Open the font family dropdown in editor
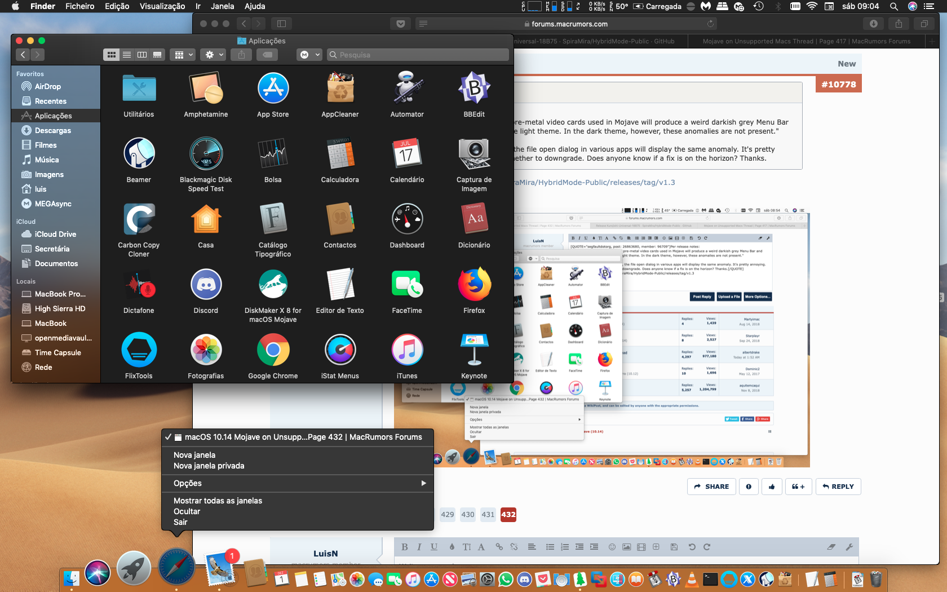 [x=481, y=547]
